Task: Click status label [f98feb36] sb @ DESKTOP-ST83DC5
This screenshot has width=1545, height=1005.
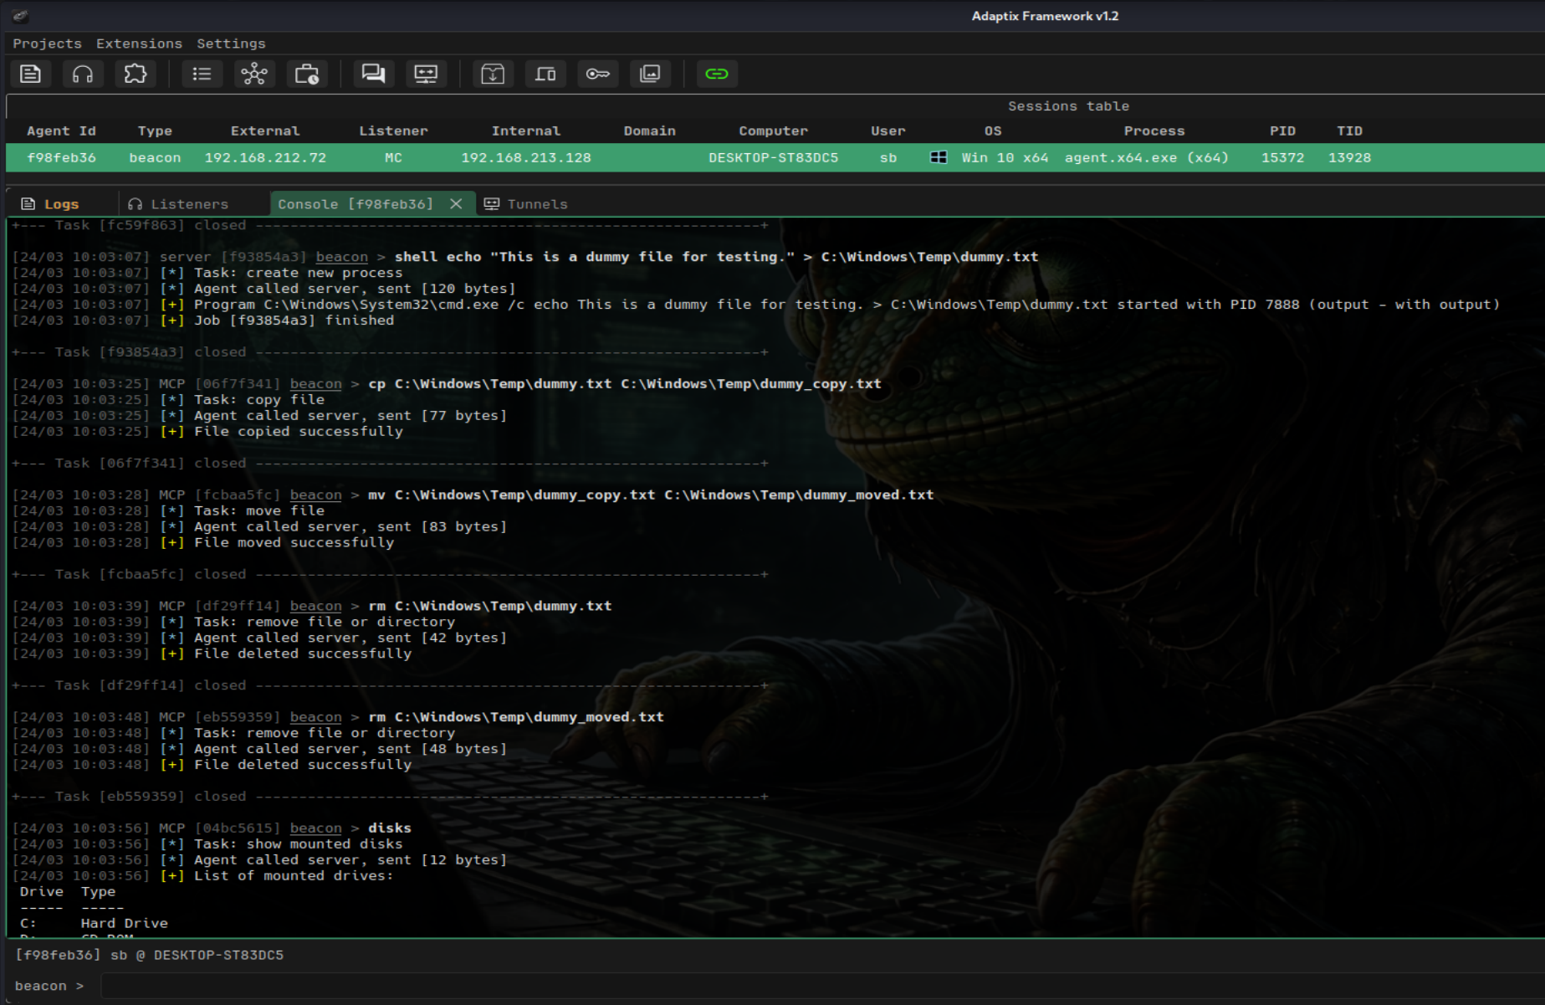Action: coord(149,955)
